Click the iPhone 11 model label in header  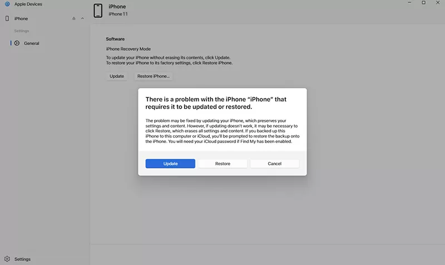[x=118, y=14]
